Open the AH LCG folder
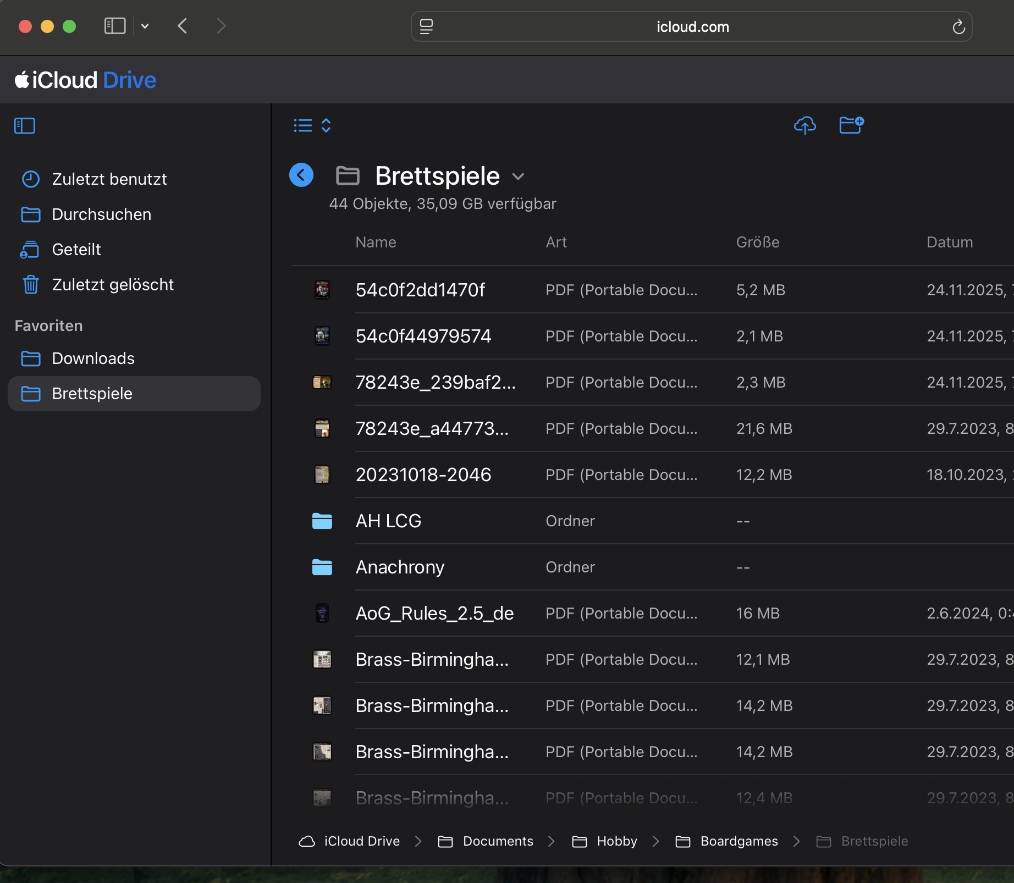Screen dimensions: 1014x883 (x=388, y=521)
